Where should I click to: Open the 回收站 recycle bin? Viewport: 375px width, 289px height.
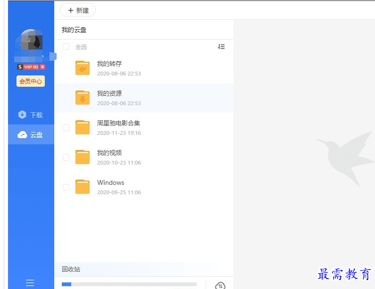pos(71,269)
